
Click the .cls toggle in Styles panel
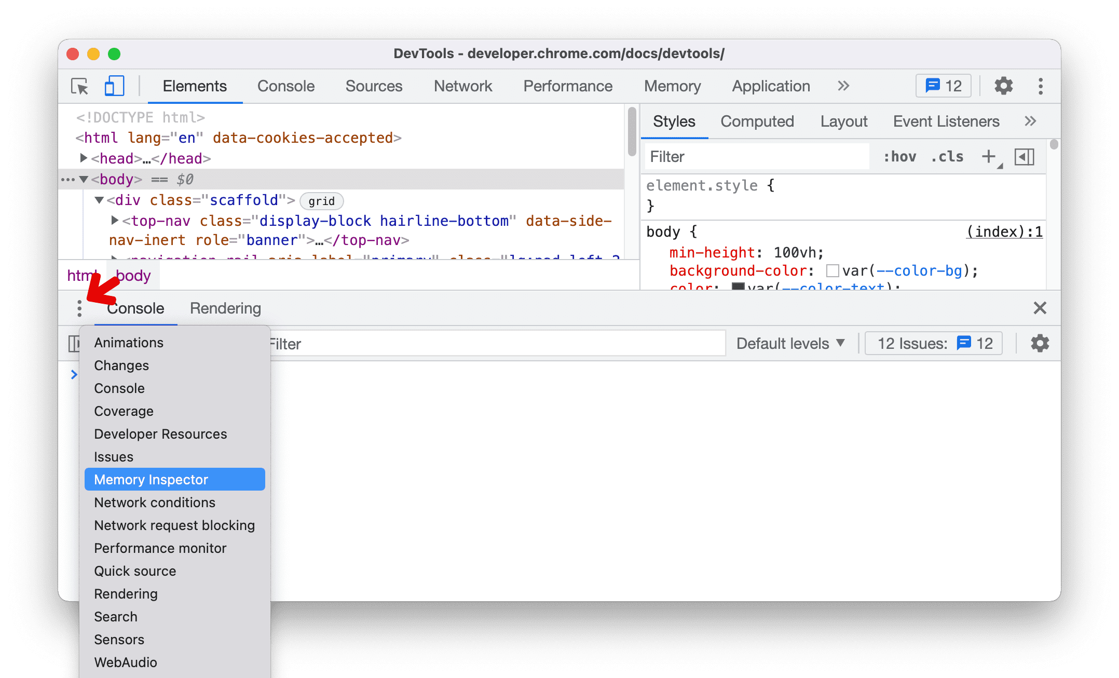pos(947,156)
